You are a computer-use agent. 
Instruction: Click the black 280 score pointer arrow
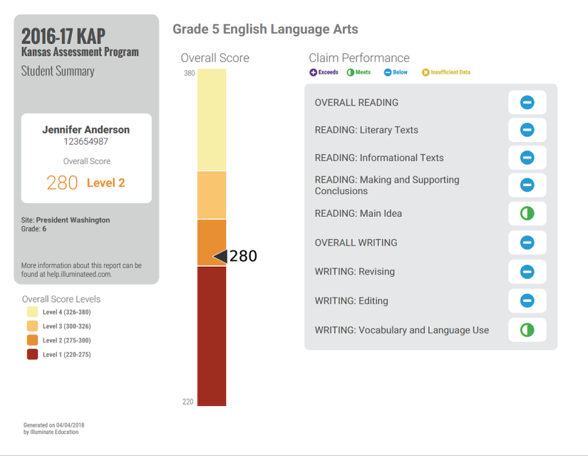pyautogui.click(x=220, y=256)
